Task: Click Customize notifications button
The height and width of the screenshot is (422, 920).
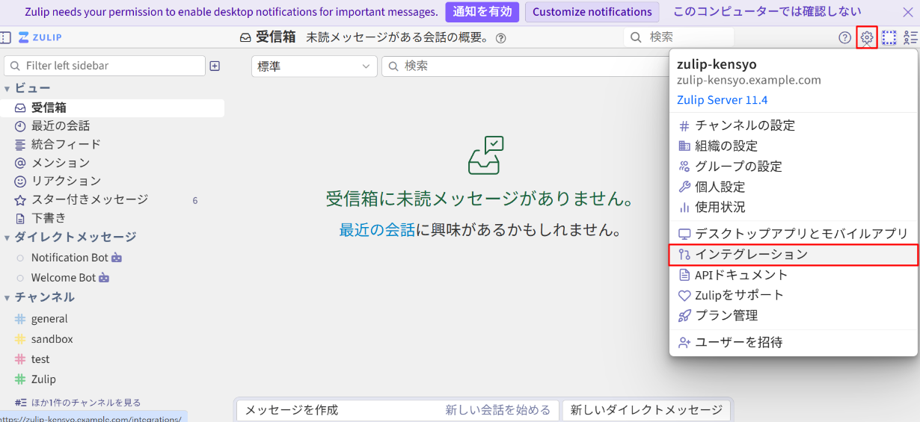Action: tap(592, 12)
